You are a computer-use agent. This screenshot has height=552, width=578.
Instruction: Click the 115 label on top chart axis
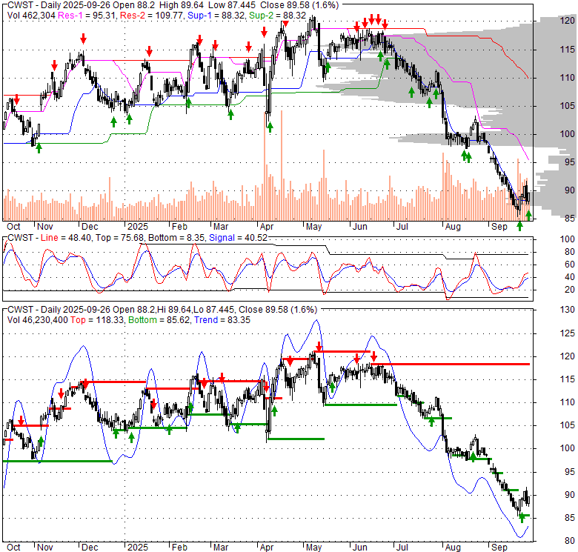click(567, 50)
